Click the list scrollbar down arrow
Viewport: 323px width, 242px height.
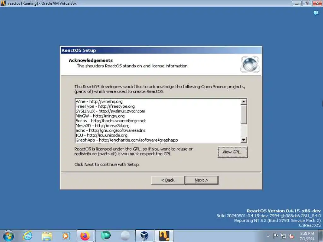[244, 140]
